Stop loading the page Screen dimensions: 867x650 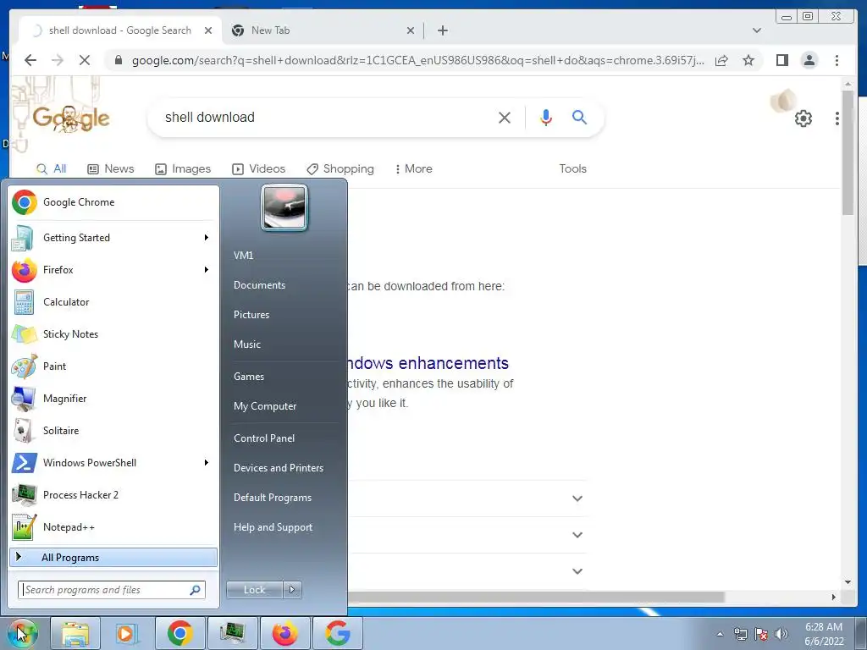84,60
